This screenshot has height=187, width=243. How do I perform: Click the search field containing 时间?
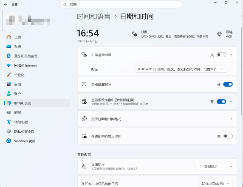(121, 5)
